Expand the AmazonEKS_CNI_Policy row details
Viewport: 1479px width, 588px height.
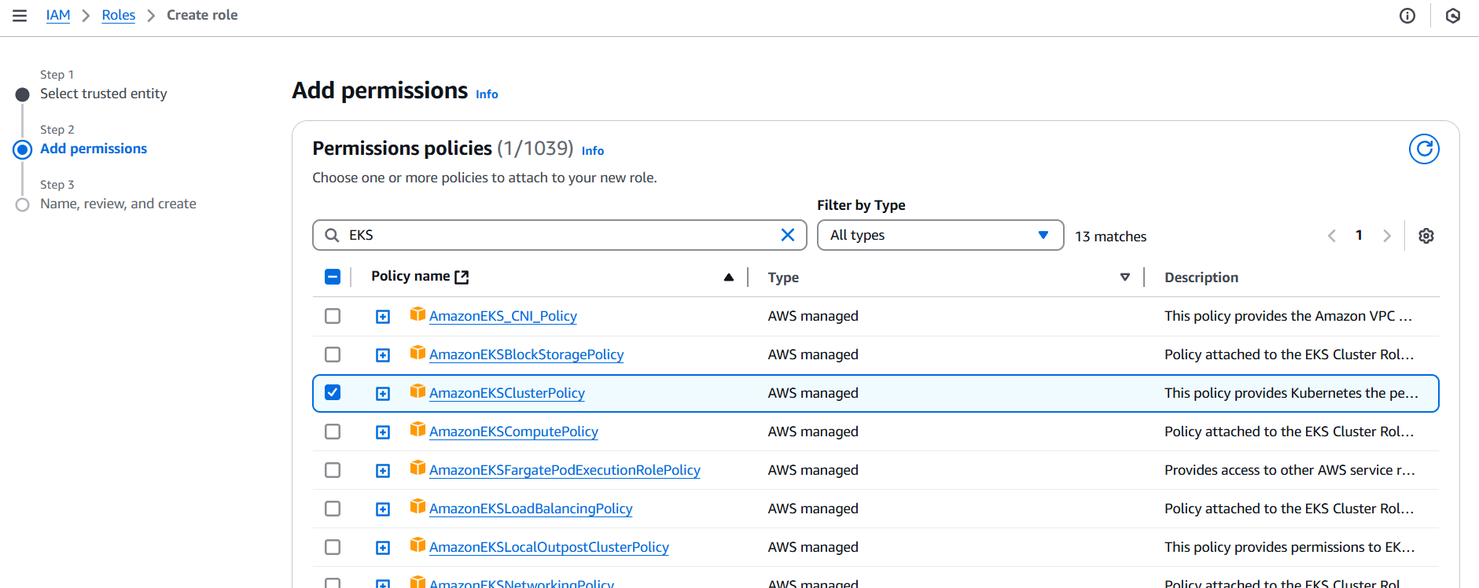coord(383,317)
